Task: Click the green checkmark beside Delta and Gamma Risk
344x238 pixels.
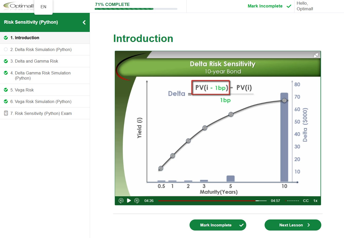Action: (x=6, y=61)
